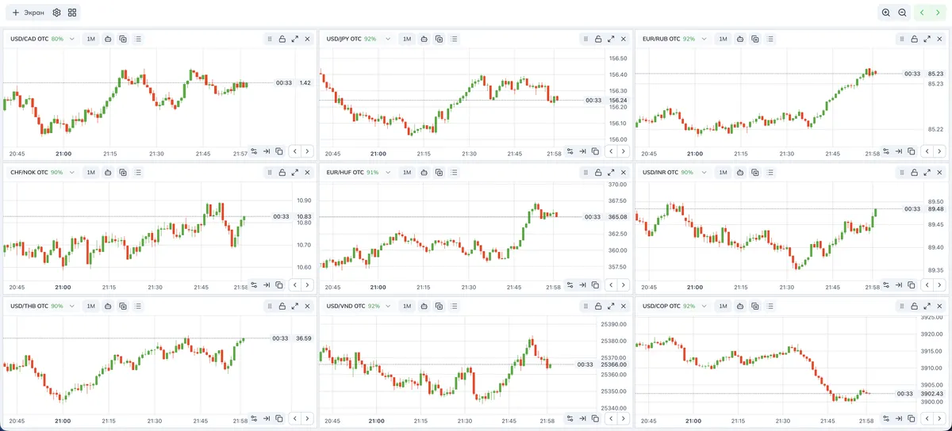Toggle the lock on USD/COP chart
This screenshot has height=431, width=952.
(x=914, y=306)
